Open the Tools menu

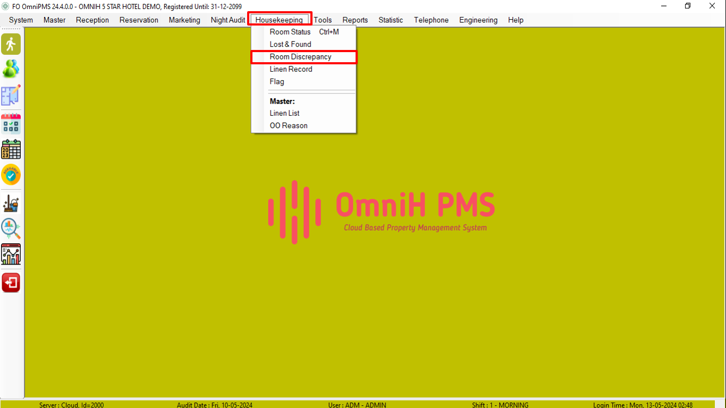click(x=323, y=20)
